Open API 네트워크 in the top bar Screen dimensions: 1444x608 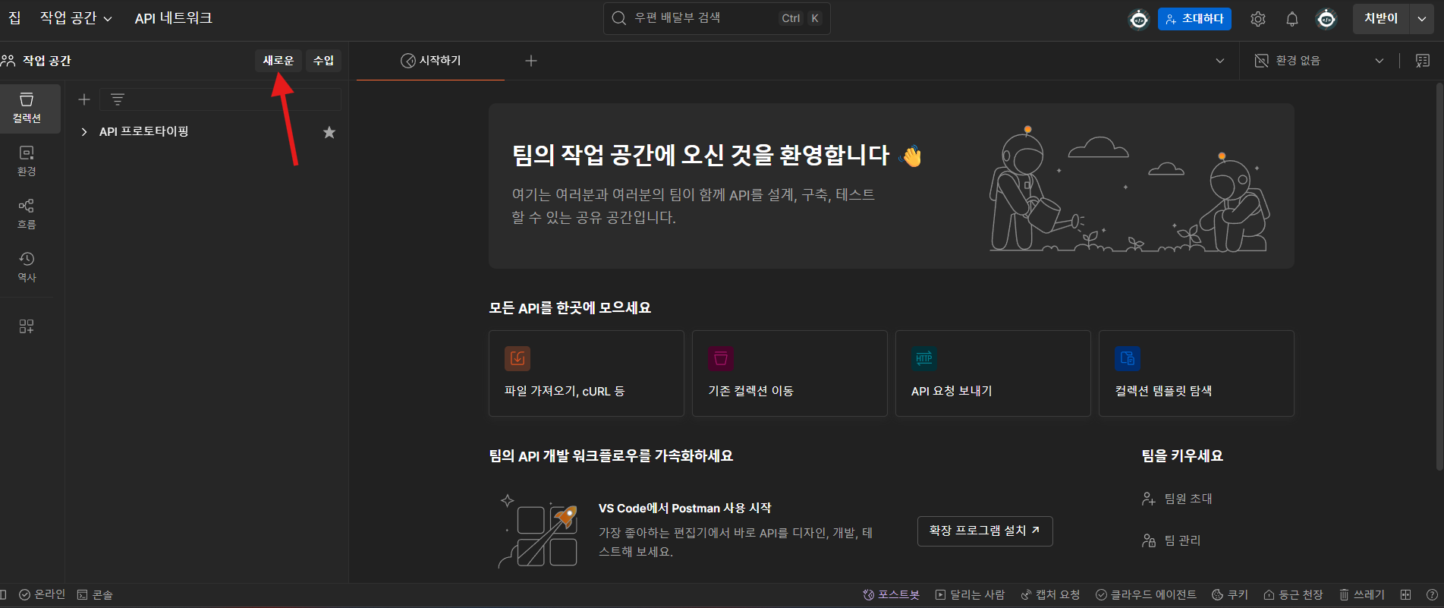[174, 18]
